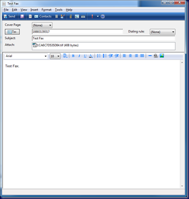This screenshot has width=189, height=199.
Task: Click the check names person icon
Action: coord(62,16)
